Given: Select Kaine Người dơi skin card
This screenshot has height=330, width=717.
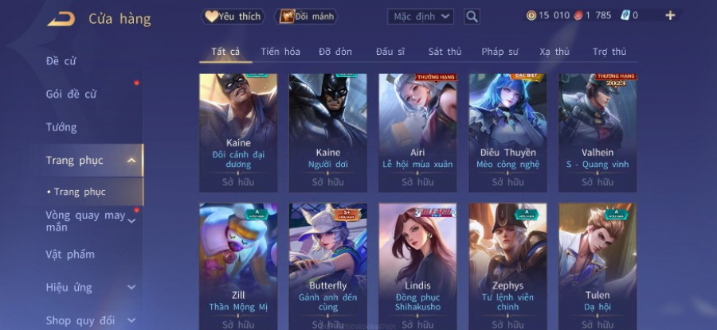Looking at the screenshot, I should coord(328,133).
